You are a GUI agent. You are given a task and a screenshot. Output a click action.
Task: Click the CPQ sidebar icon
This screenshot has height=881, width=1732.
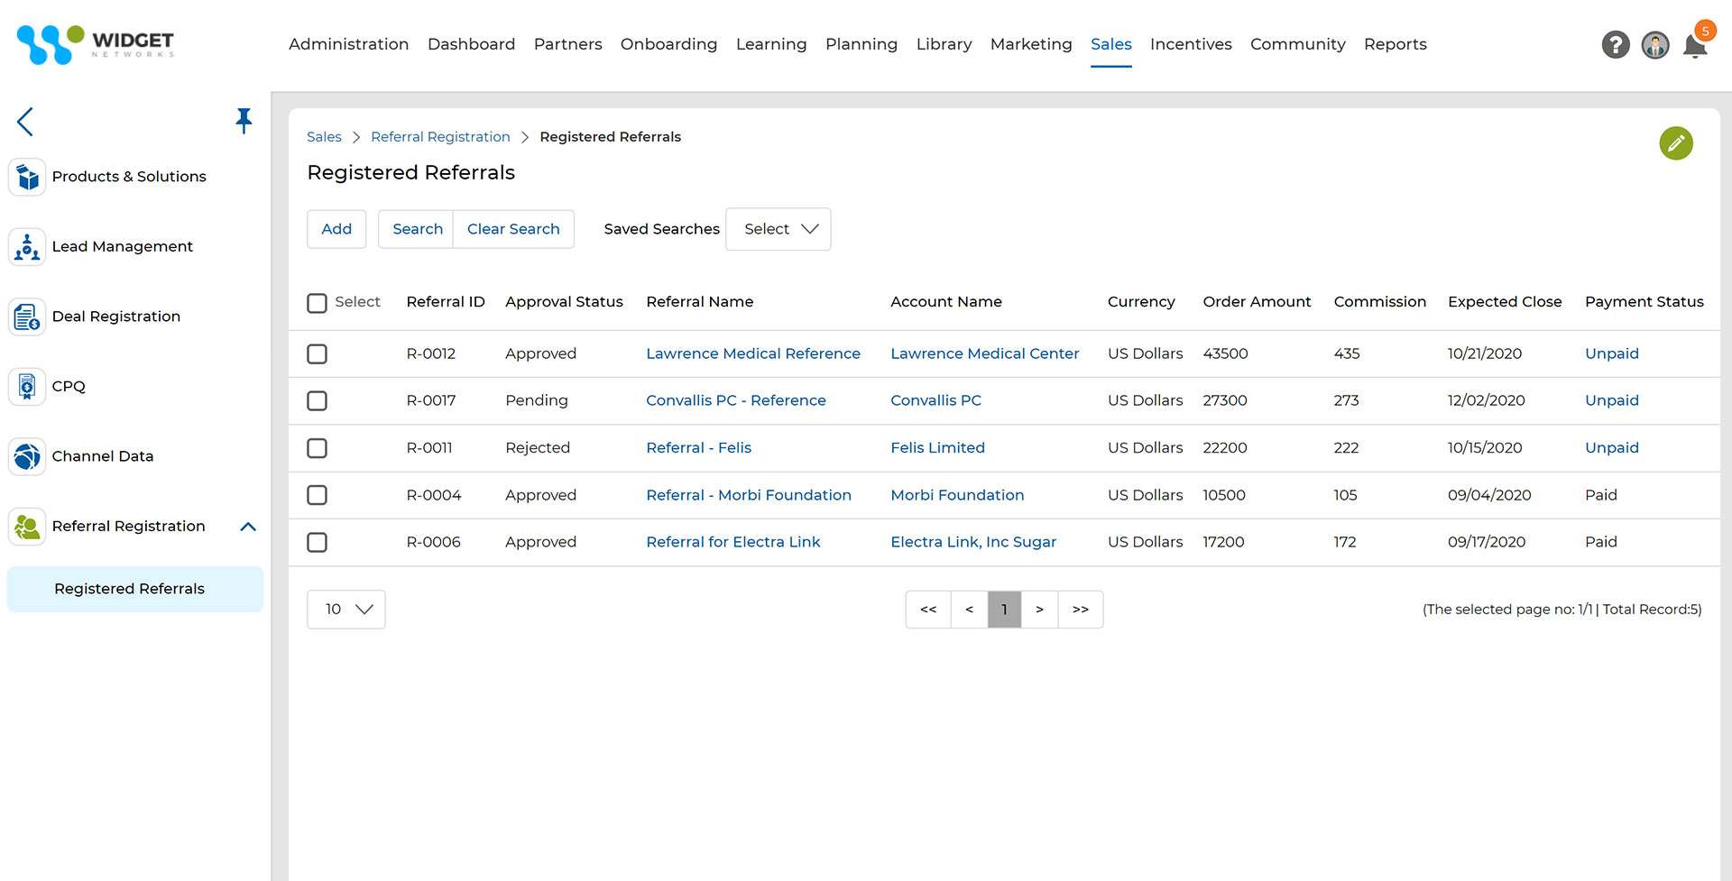[27, 386]
